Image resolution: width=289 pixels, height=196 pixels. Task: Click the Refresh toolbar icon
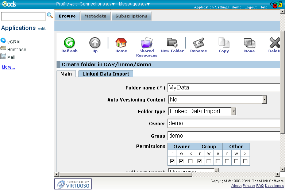click(69, 43)
